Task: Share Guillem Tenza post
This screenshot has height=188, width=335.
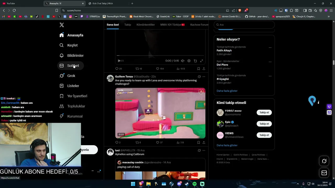Action: click(x=204, y=143)
